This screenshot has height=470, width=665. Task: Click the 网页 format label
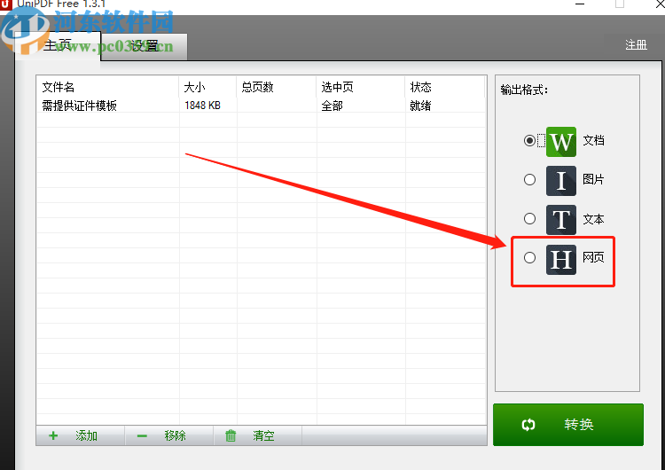point(593,257)
